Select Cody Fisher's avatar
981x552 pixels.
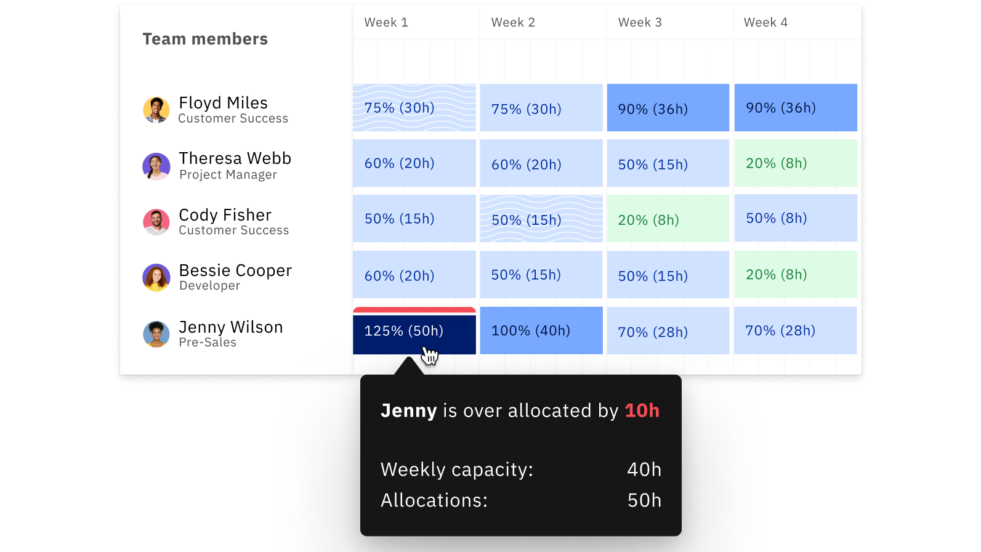point(156,222)
